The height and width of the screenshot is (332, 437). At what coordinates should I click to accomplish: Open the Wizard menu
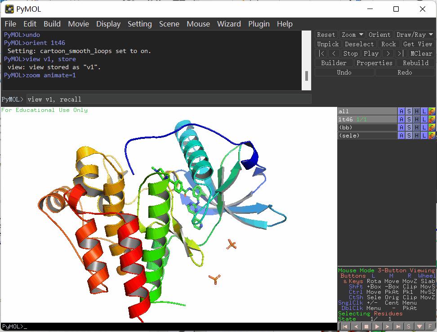(229, 24)
